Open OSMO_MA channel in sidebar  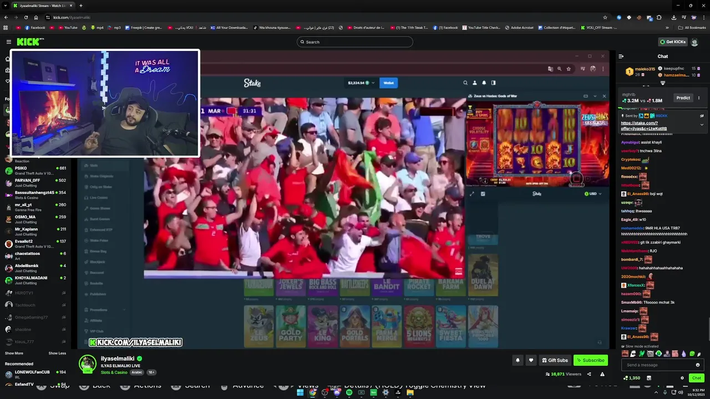tap(36, 219)
